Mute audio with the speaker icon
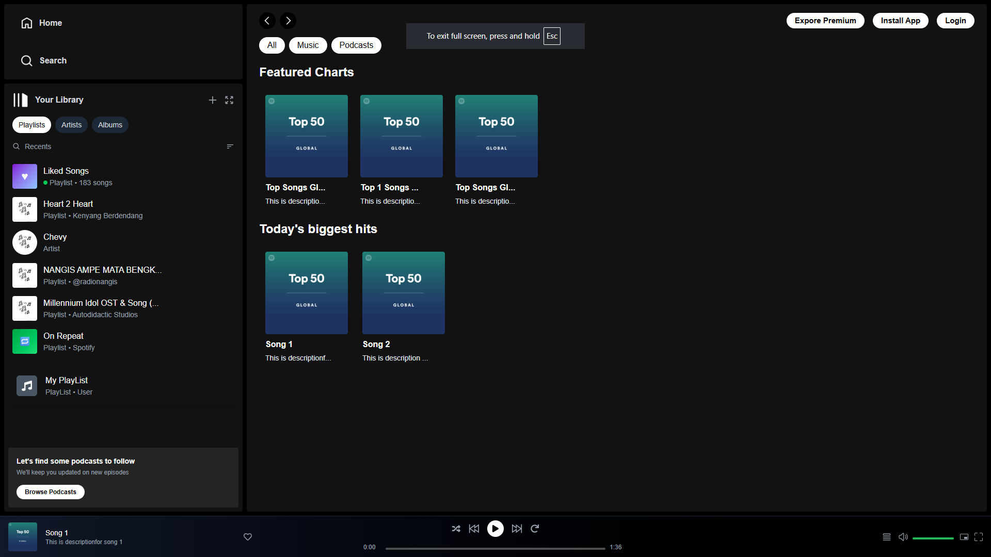This screenshot has width=991, height=557. pos(903,536)
